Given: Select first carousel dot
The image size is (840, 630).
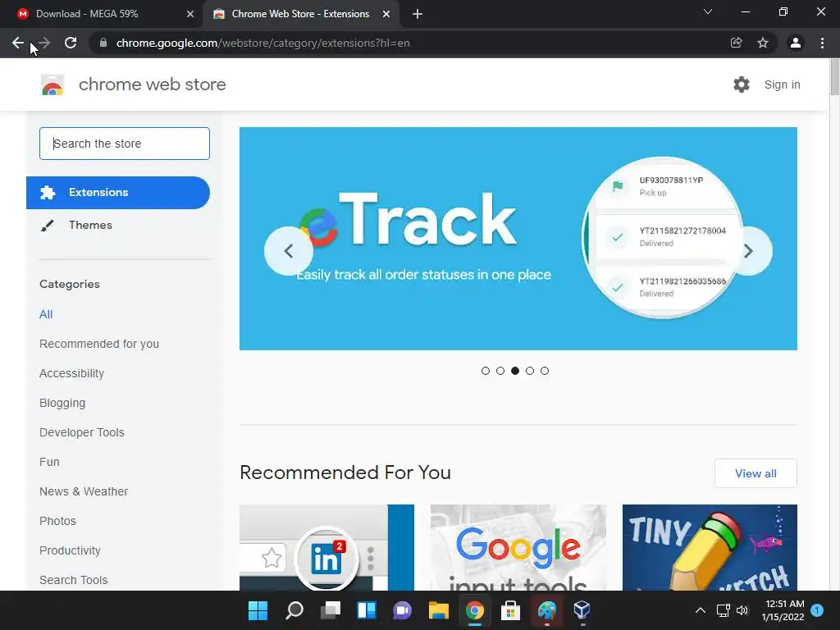Looking at the screenshot, I should 486,371.
